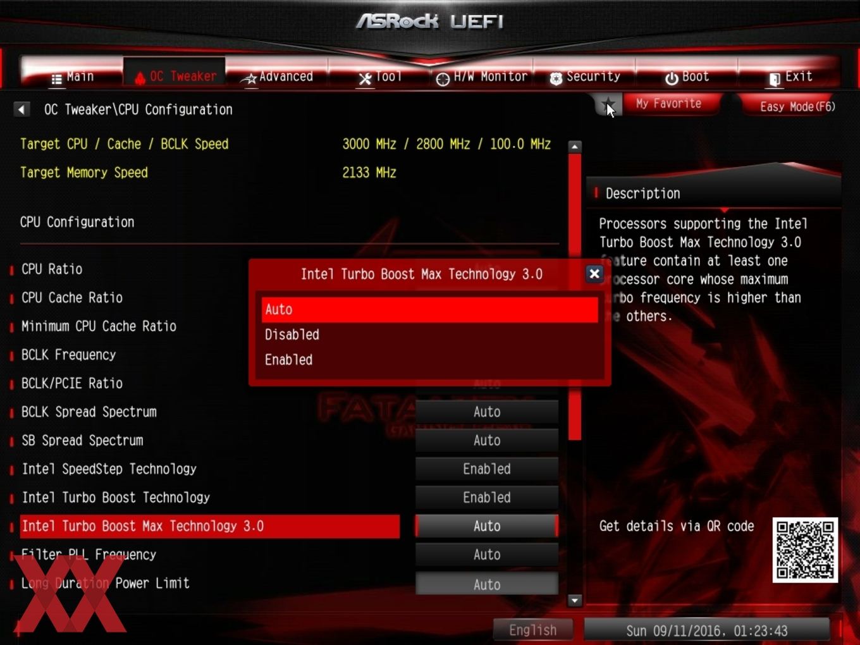Click the red vertical scrollbar thumb

(574, 297)
